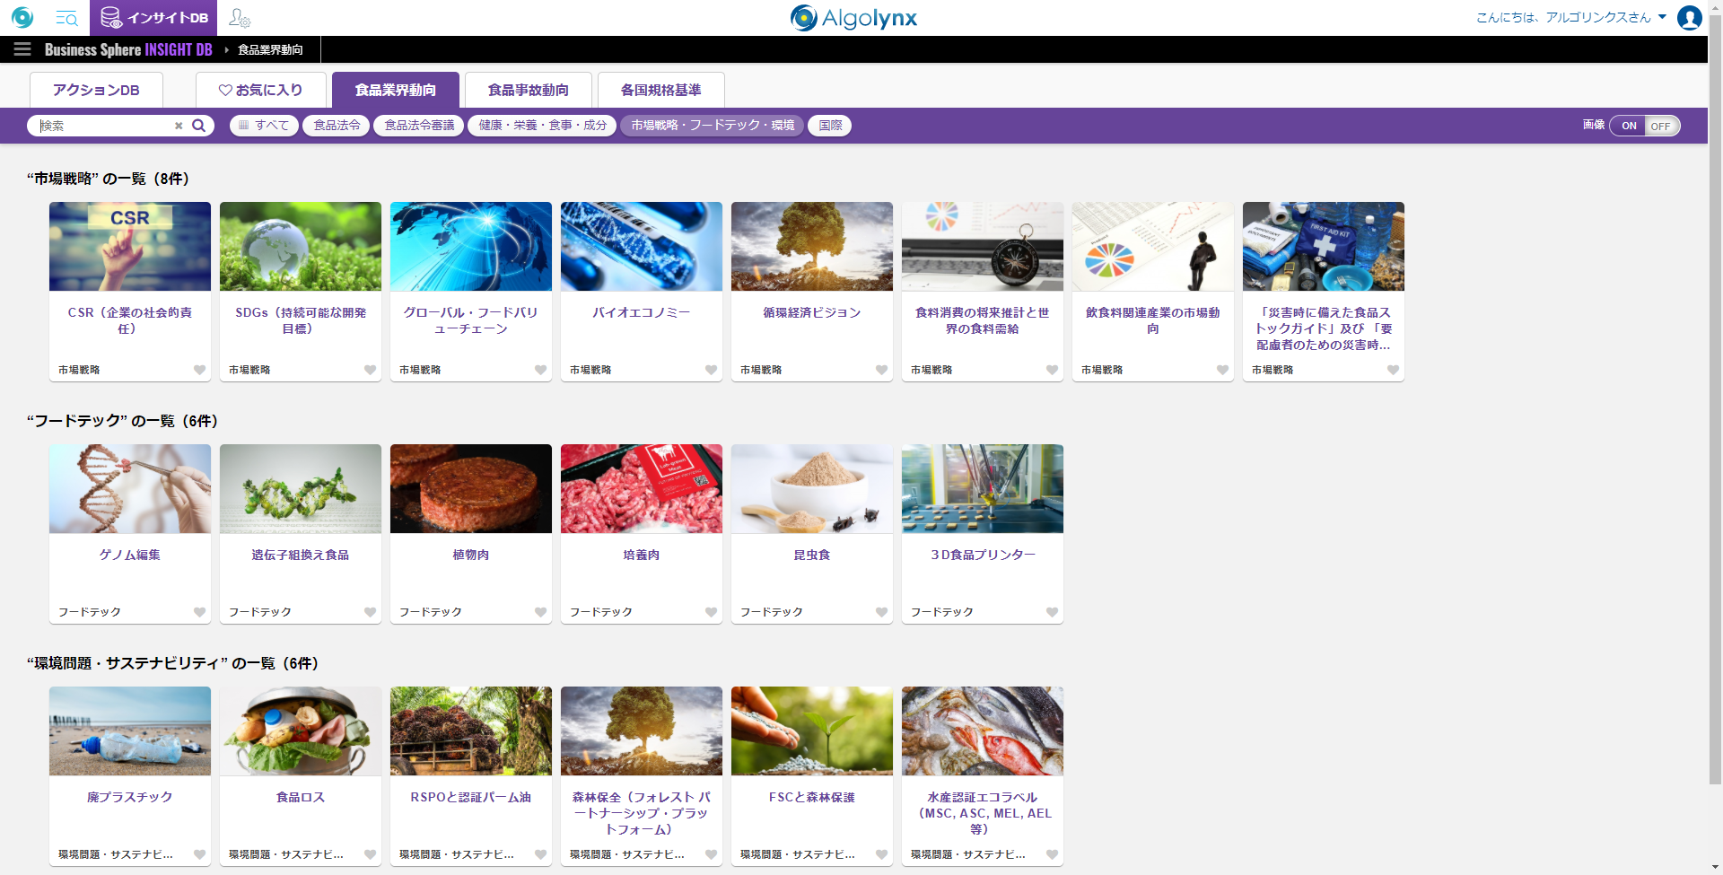Click the search list icon in top bar
The width and height of the screenshot is (1723, 875).
66,18
